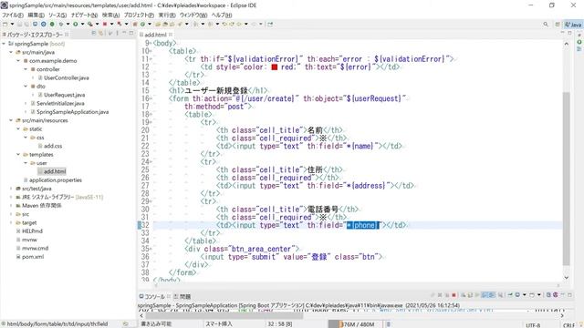The height and width of the screenshot is (328, 584).
Task: Open the 編集(E) menu
Action: [x=36, y=15]
